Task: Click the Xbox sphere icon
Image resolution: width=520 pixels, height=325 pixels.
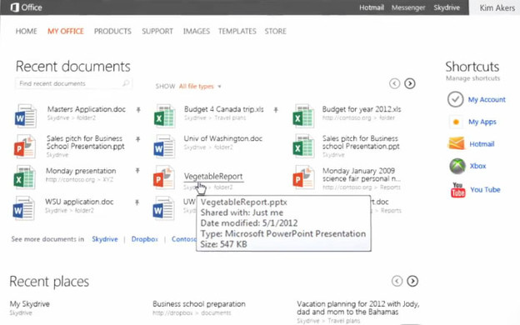Action: [x=457, y=166]
